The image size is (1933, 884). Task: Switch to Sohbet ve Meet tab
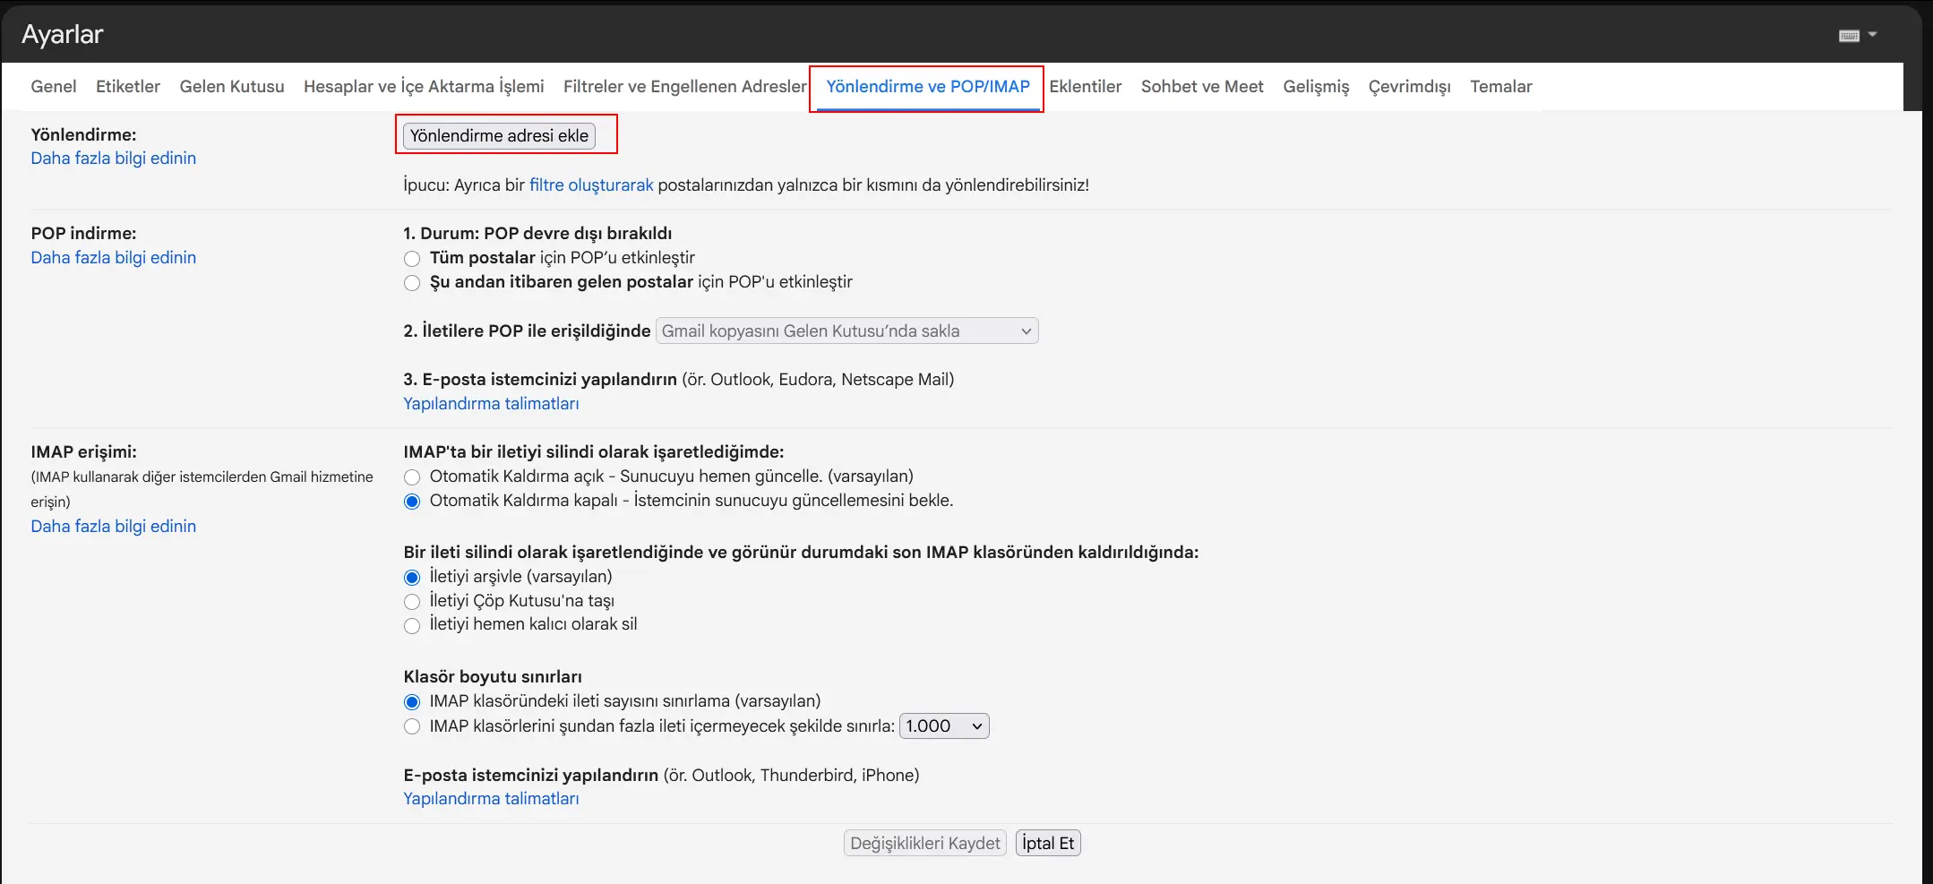point(1202,86)
